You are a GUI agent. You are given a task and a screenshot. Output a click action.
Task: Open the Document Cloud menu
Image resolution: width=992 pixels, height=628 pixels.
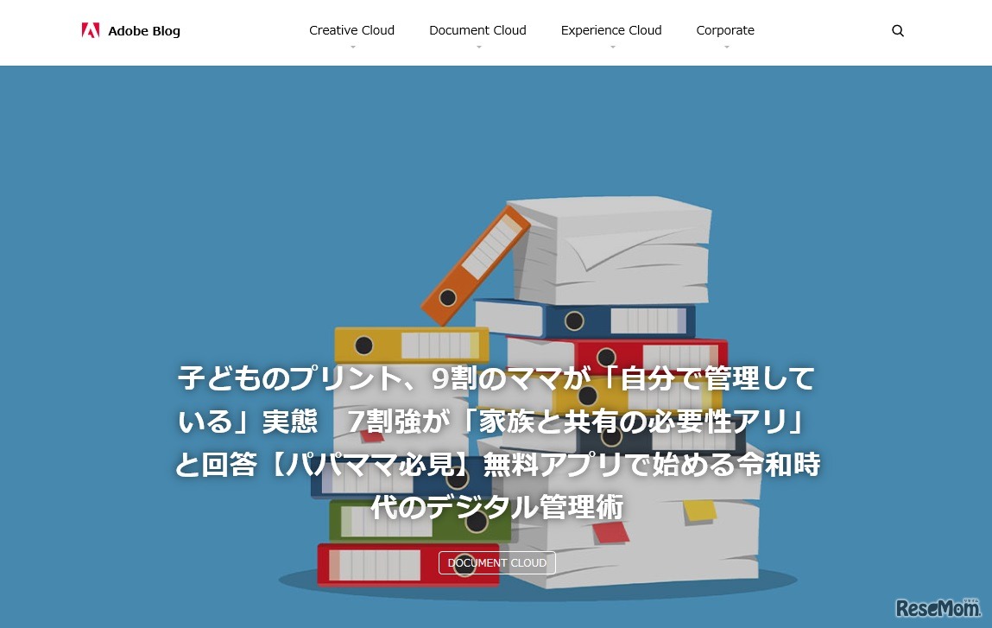[477, 29]
